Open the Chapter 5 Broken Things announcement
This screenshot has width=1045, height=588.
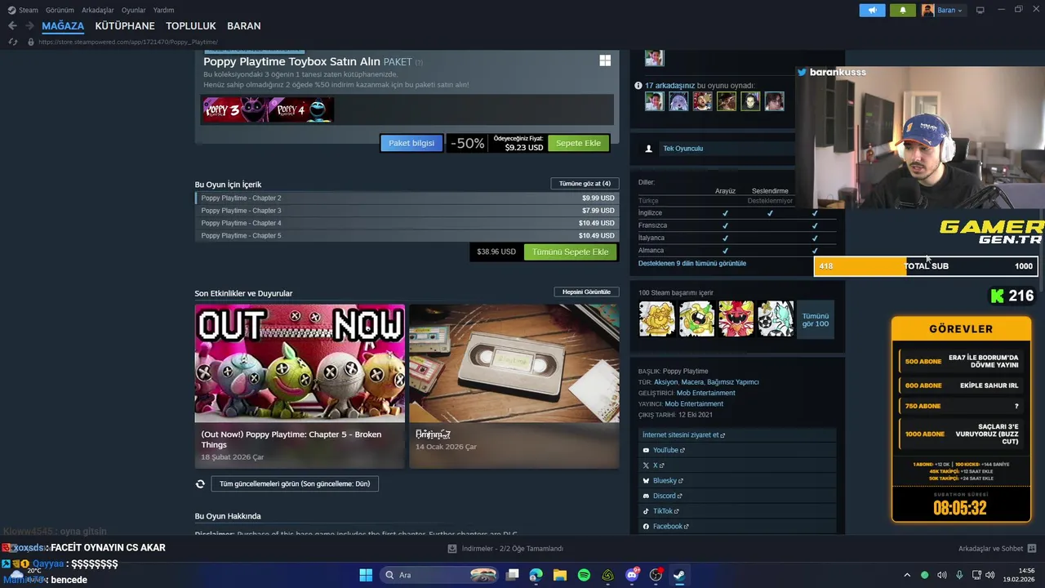click(300, 386)
